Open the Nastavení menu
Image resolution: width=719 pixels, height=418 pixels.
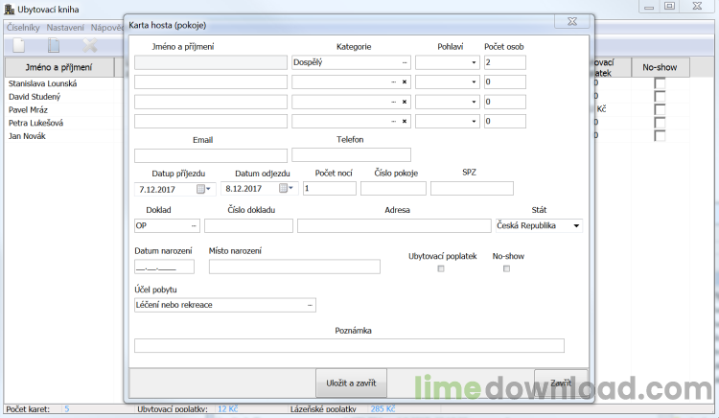click(65, 28)
